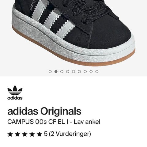The image size is (147, 147).
Task: Go to the fifth carousel image dot
Action: point(73,72)
